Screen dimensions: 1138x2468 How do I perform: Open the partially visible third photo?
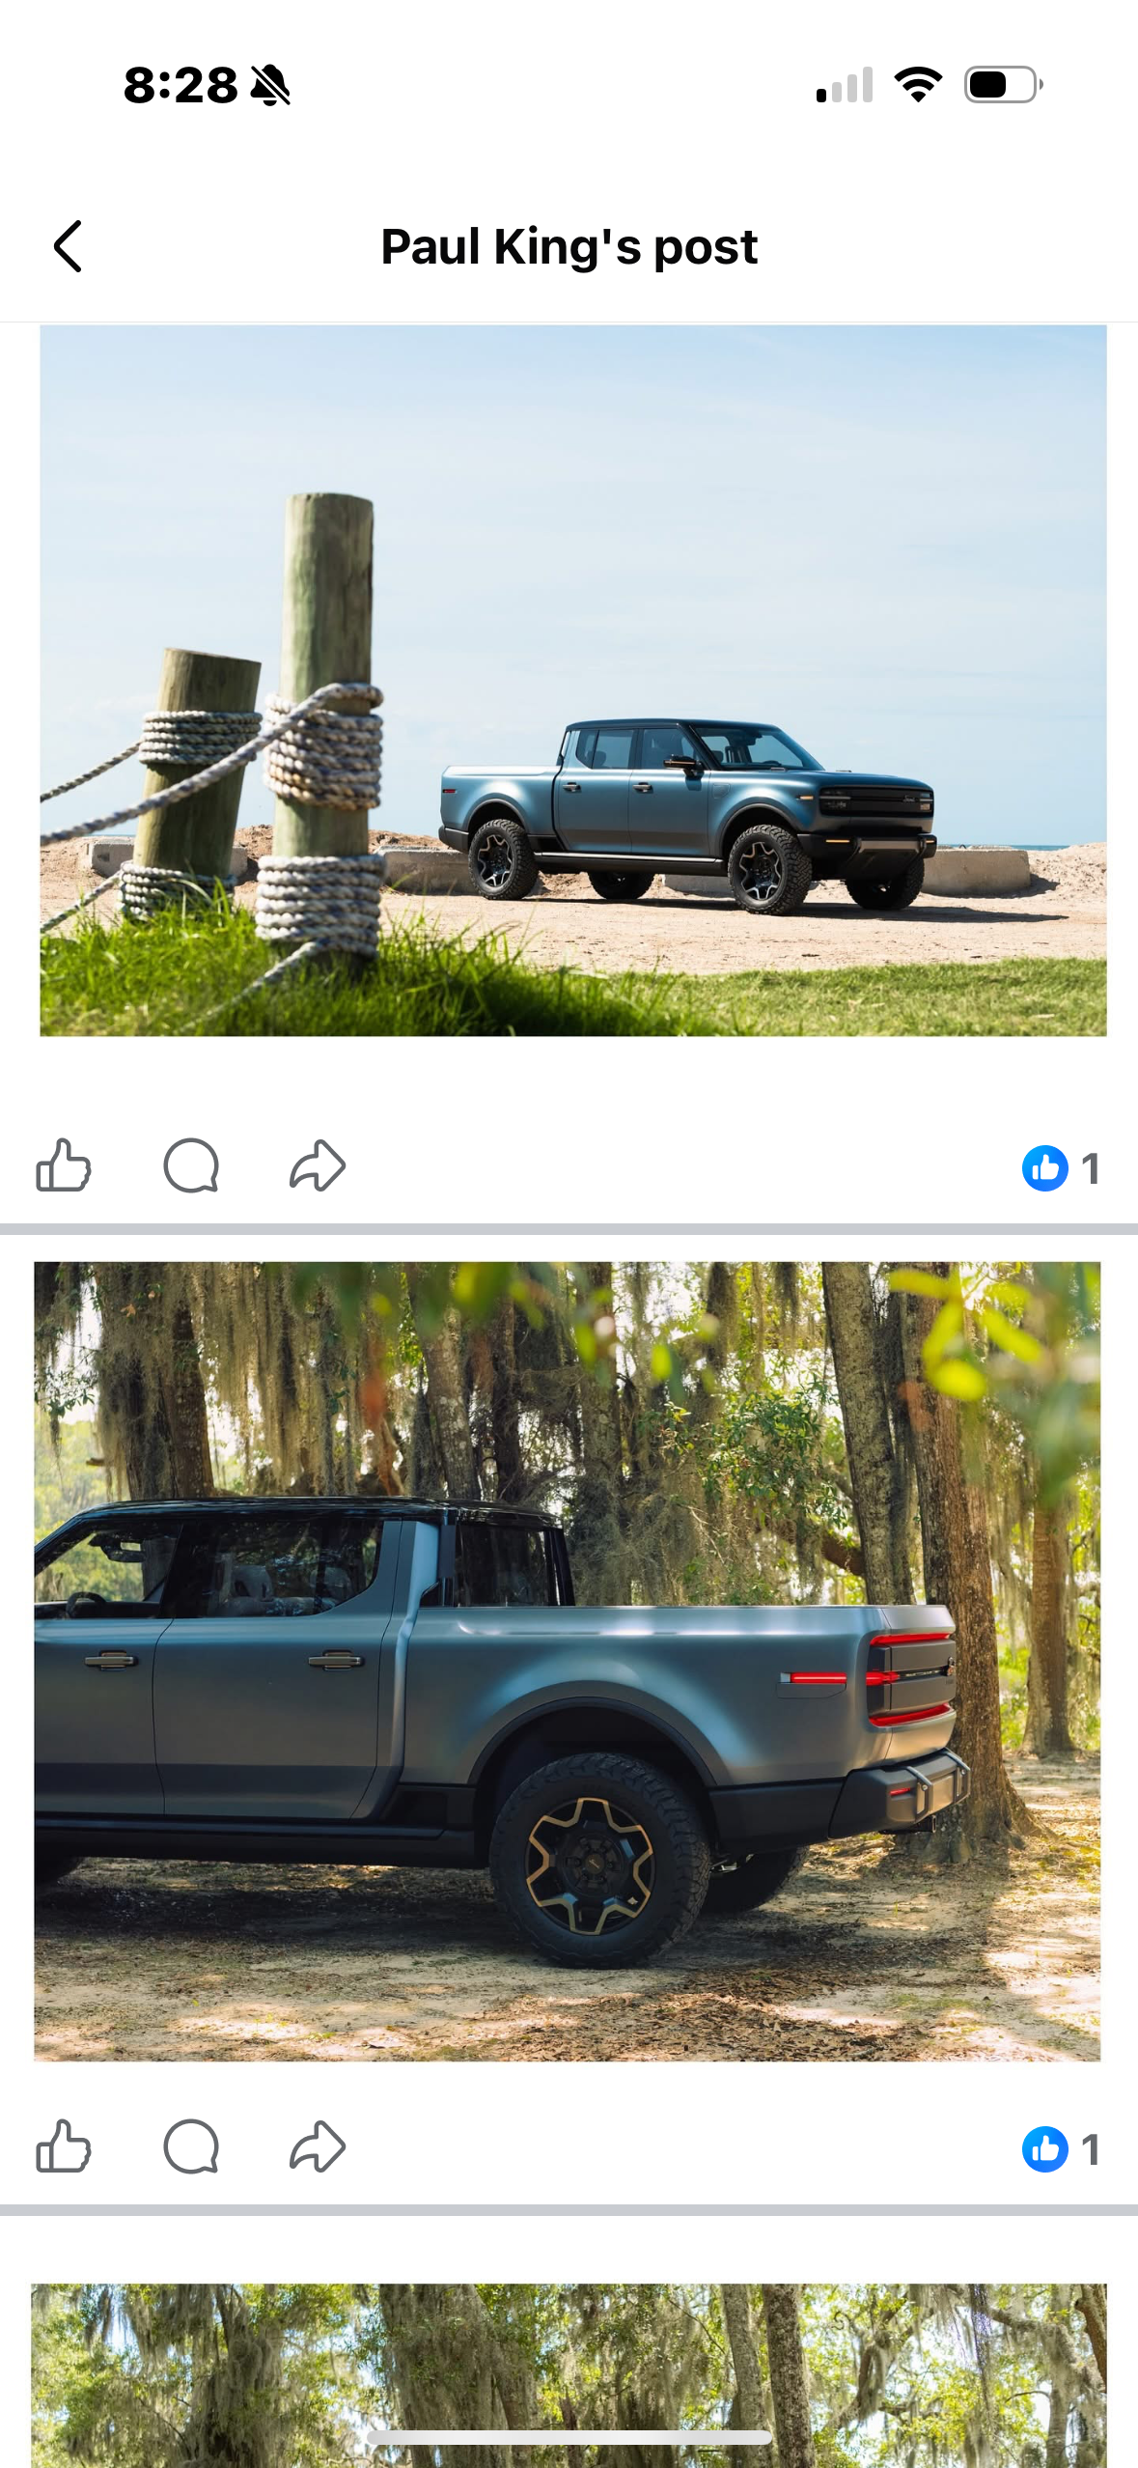(x=569, y=2375)
